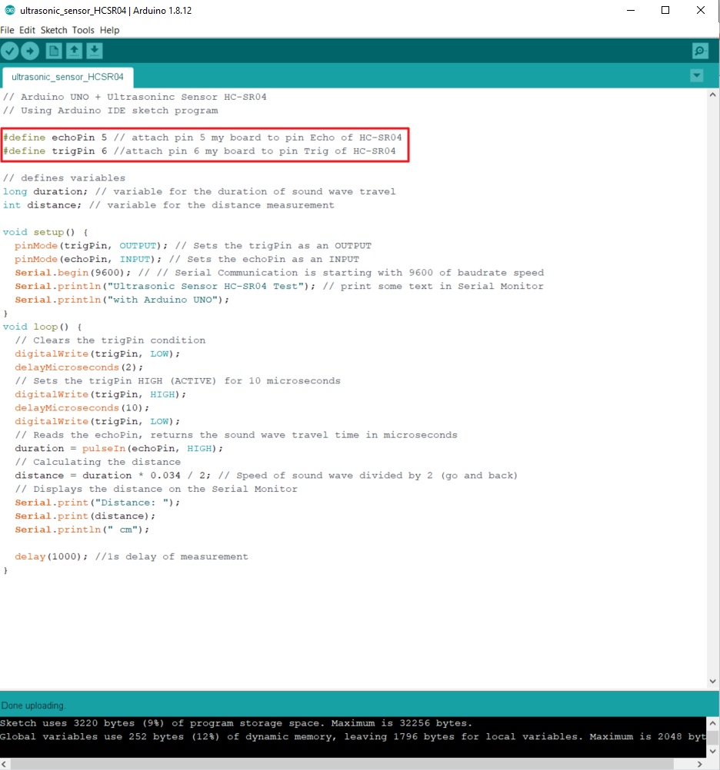Viewport: 720px width, 770px height.
Task: Open the Edit menu
Action: tap(27, 30)
